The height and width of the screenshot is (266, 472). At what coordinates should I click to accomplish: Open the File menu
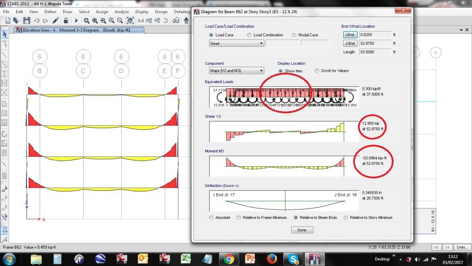click(x=6, y=11)
